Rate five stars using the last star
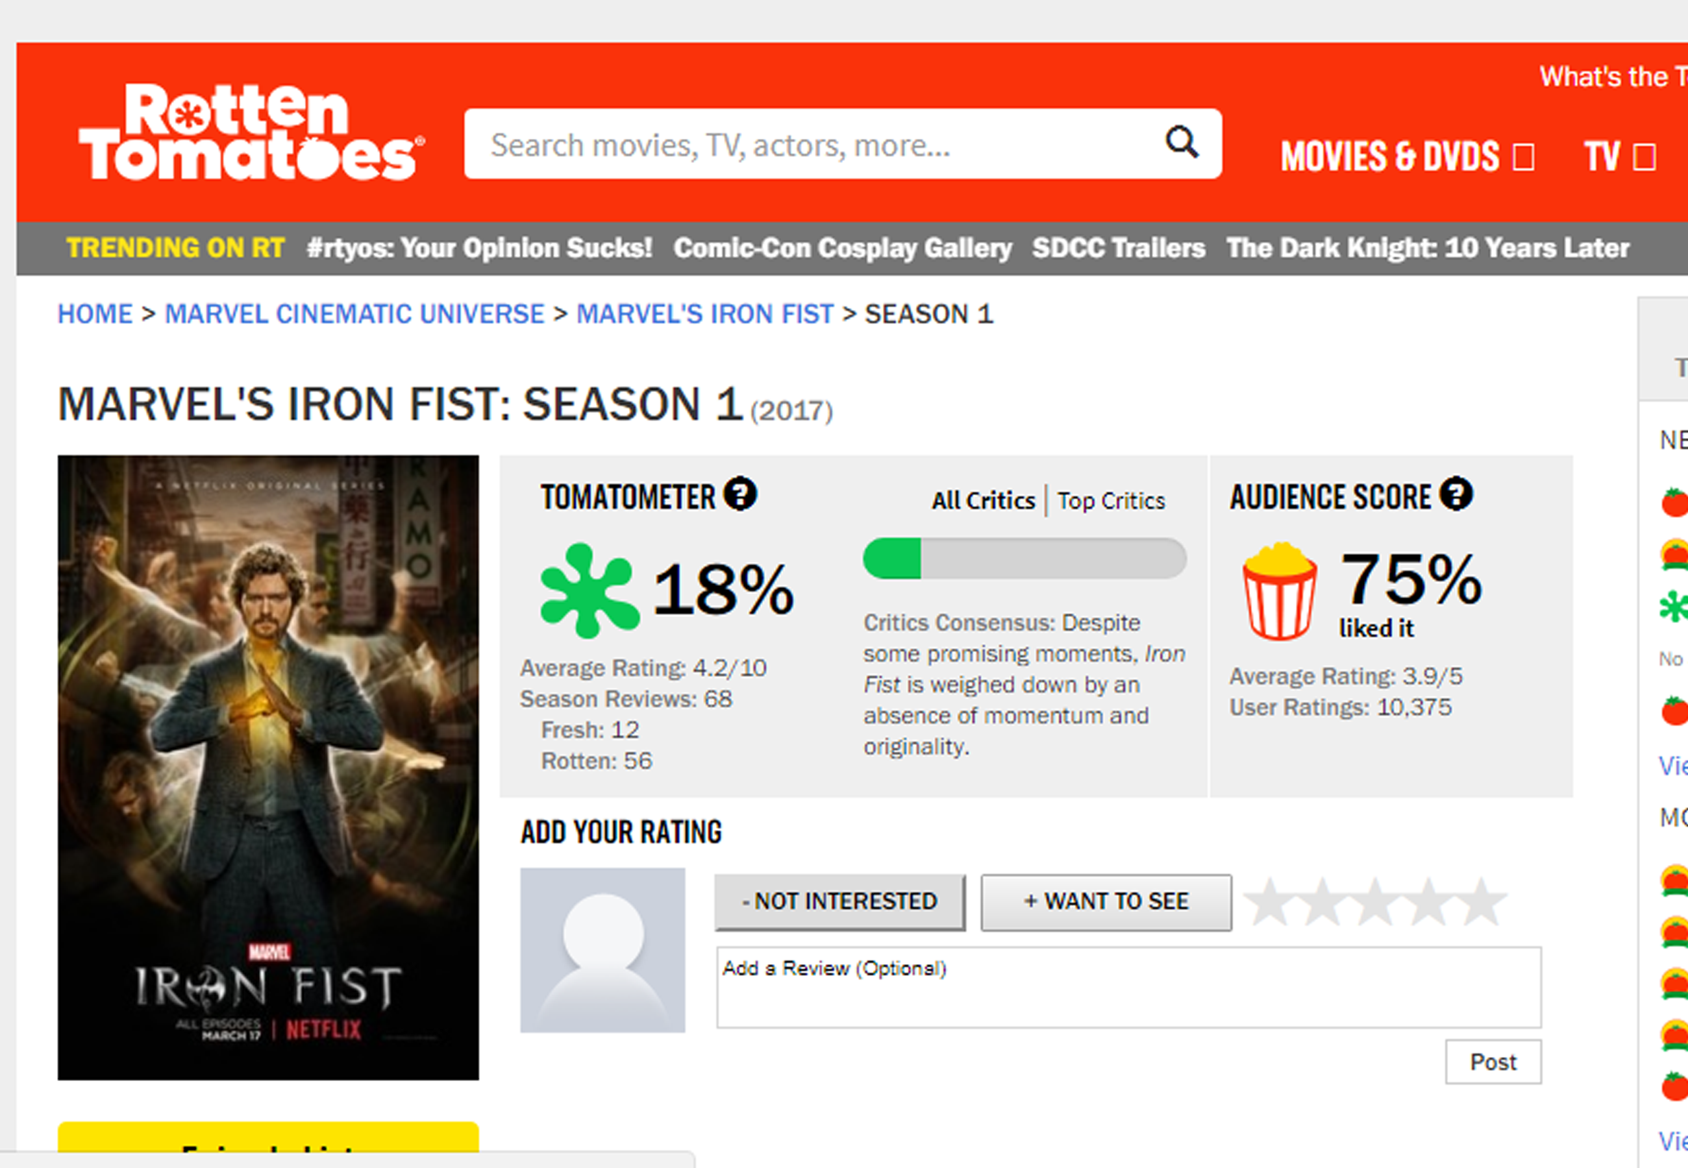 point(1482,901)
